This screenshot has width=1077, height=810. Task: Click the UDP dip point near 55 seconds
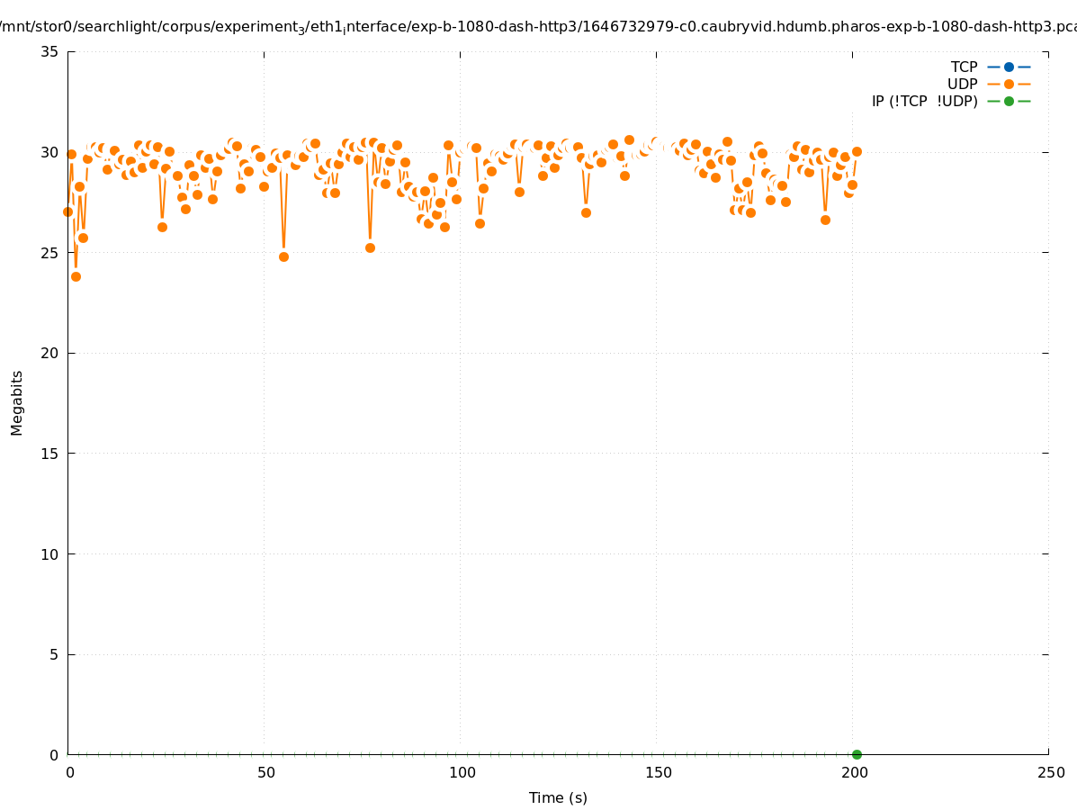pyautogui.click(x=283, y=256)
